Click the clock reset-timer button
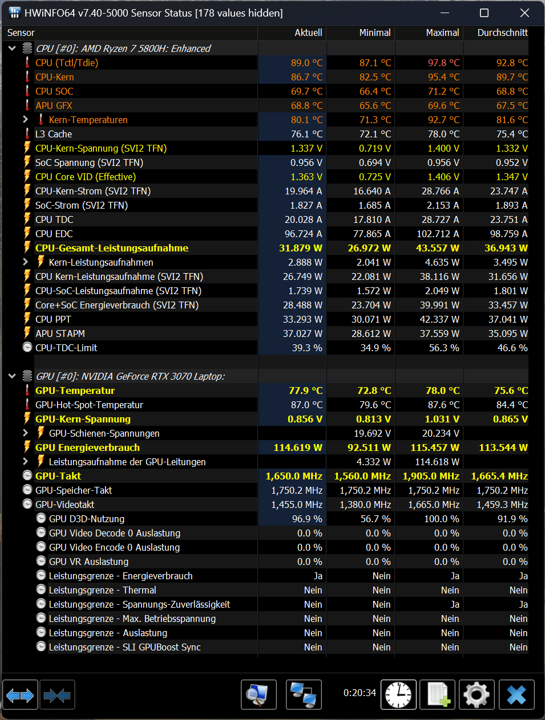This screenshot has width=545, height=720. [398, 695]
